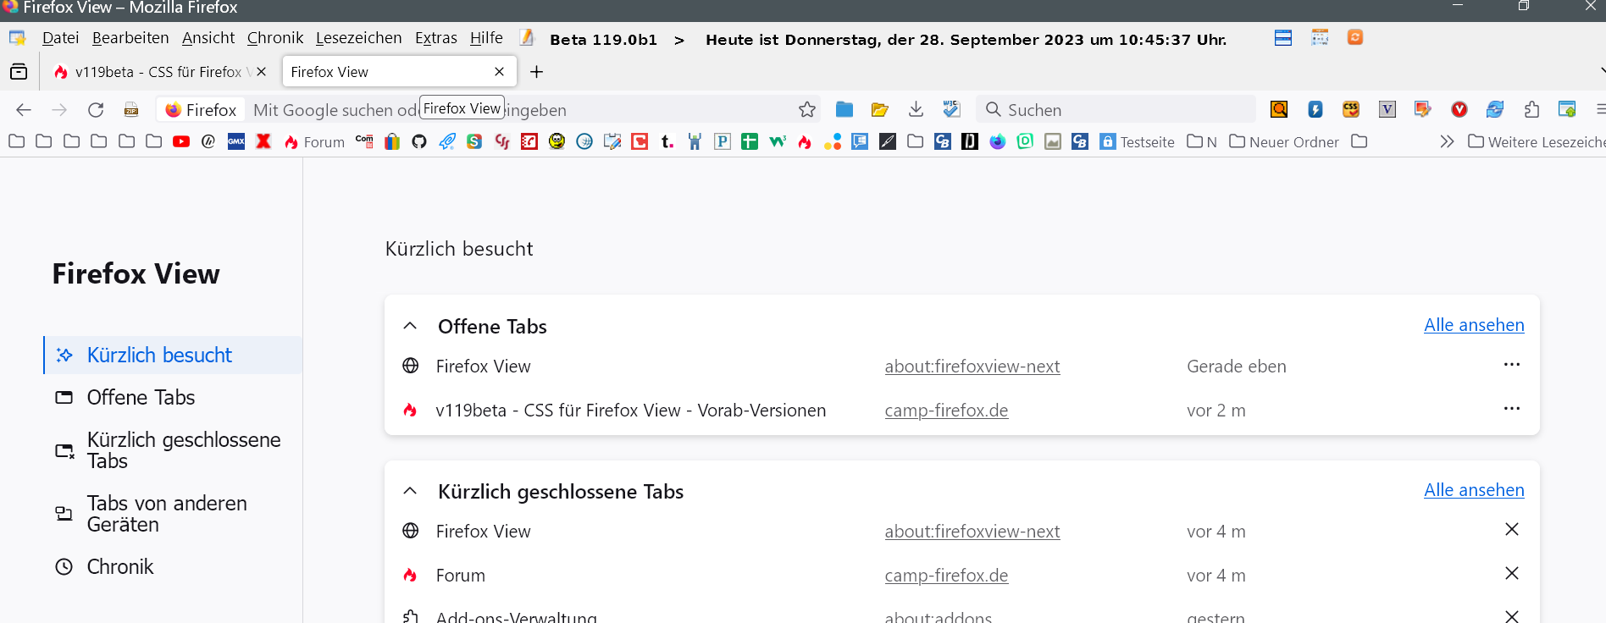Viewport: 1606px width, 623px height.
Task: Click Alle ansehen for Offene Tabs
Action: 1473,325
